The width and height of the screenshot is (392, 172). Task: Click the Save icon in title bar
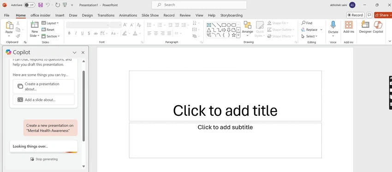(41, 5)
